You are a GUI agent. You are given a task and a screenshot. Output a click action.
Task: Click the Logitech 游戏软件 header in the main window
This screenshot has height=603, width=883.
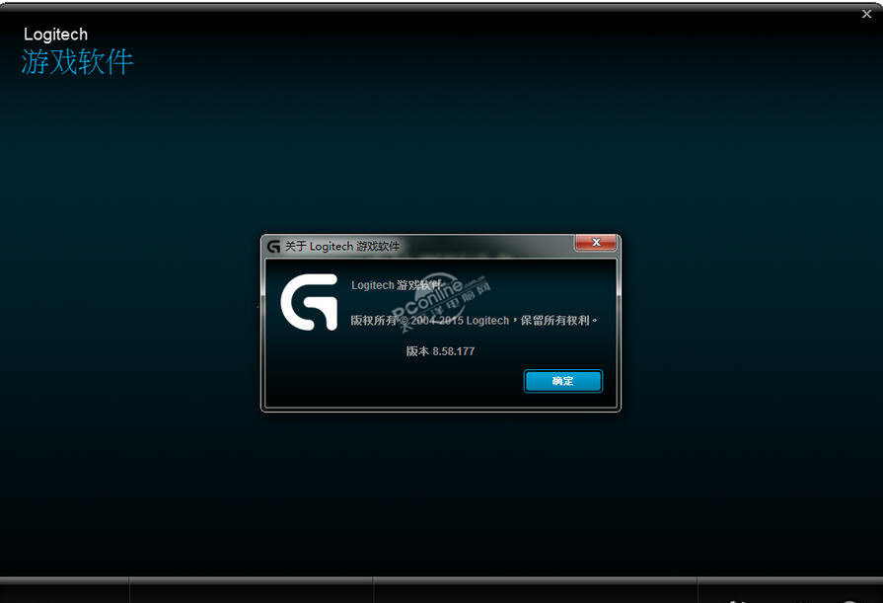tap(77, 51)
